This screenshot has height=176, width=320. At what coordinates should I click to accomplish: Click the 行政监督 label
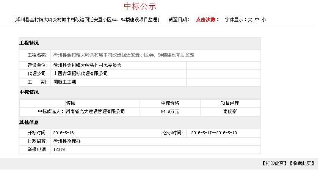[38, 141]
